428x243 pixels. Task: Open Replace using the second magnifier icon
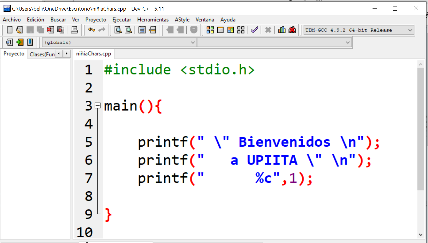click(128, 30)
